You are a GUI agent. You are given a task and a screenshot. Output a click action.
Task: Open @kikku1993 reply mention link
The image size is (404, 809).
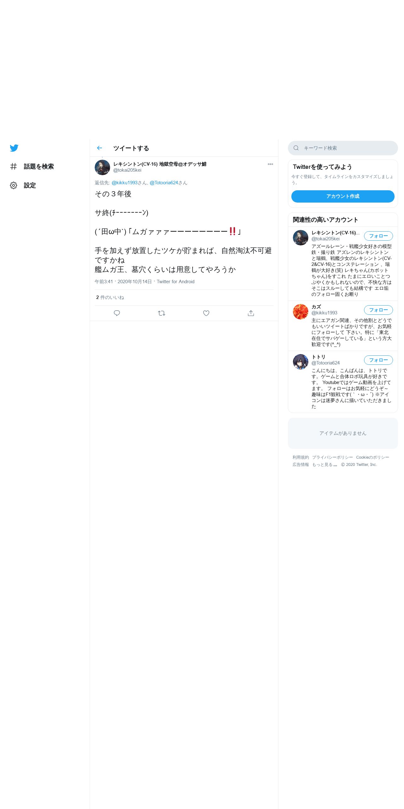(125, 183)
